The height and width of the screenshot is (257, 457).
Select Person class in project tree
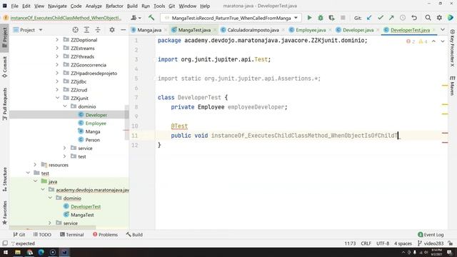click(92, 140)
